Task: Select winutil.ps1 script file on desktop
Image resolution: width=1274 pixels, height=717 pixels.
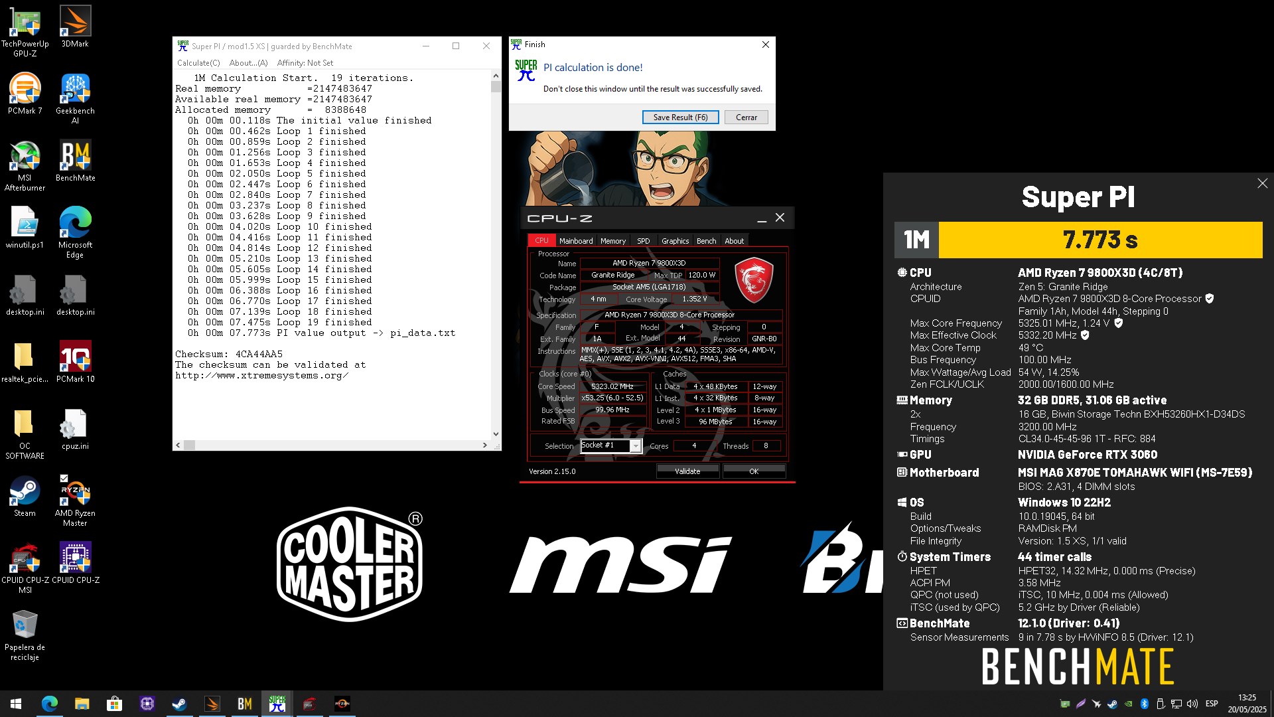Action: pos(25,228)
